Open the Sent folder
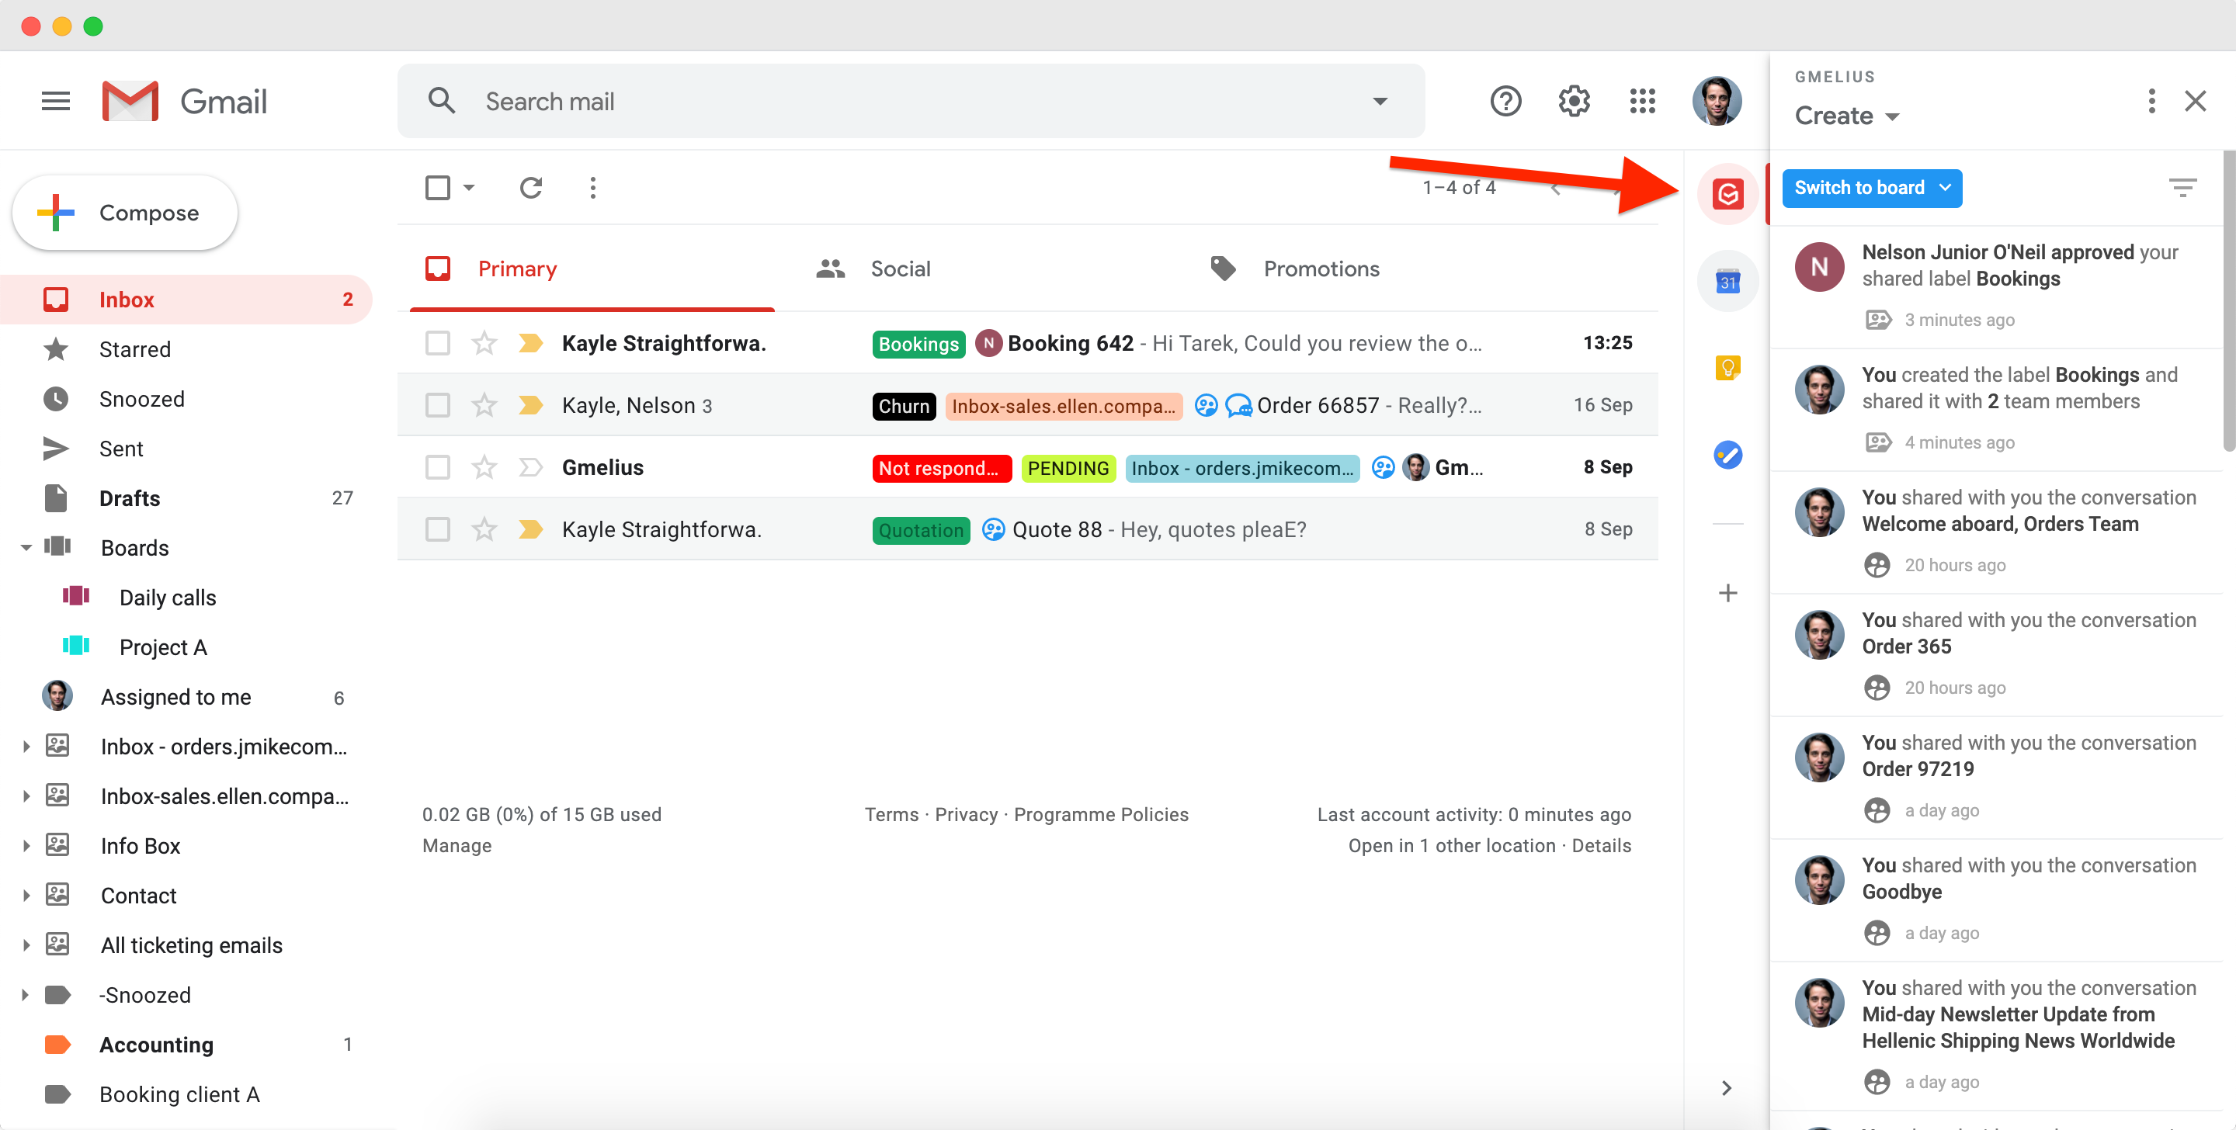Viewport: 2236px width, 1130px height. point(186,449)
